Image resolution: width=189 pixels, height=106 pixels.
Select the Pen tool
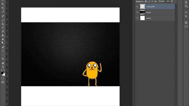[x=3, y=47]
